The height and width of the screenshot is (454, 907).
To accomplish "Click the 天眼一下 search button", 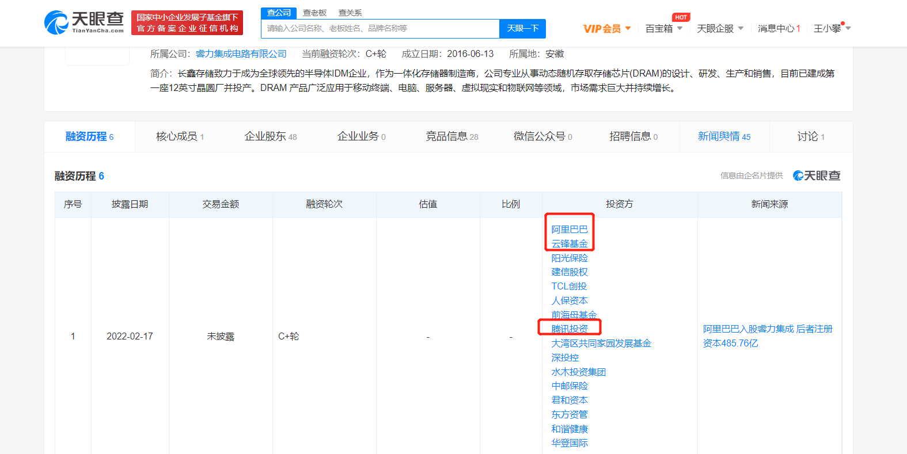I will coord(522,28).
